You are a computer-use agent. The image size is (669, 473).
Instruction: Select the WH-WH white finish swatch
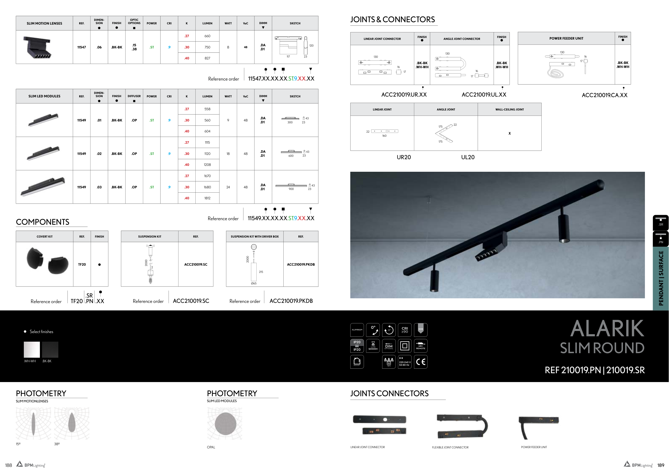(32, 349)
